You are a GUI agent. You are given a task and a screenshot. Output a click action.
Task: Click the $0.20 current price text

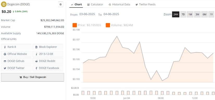(6, 12)
